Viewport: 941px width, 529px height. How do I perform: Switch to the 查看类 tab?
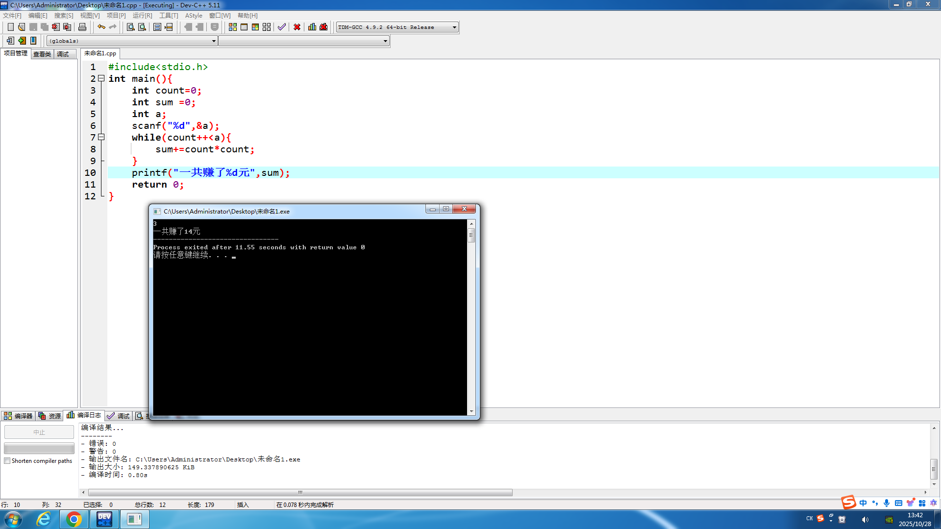tap(42, 54)
